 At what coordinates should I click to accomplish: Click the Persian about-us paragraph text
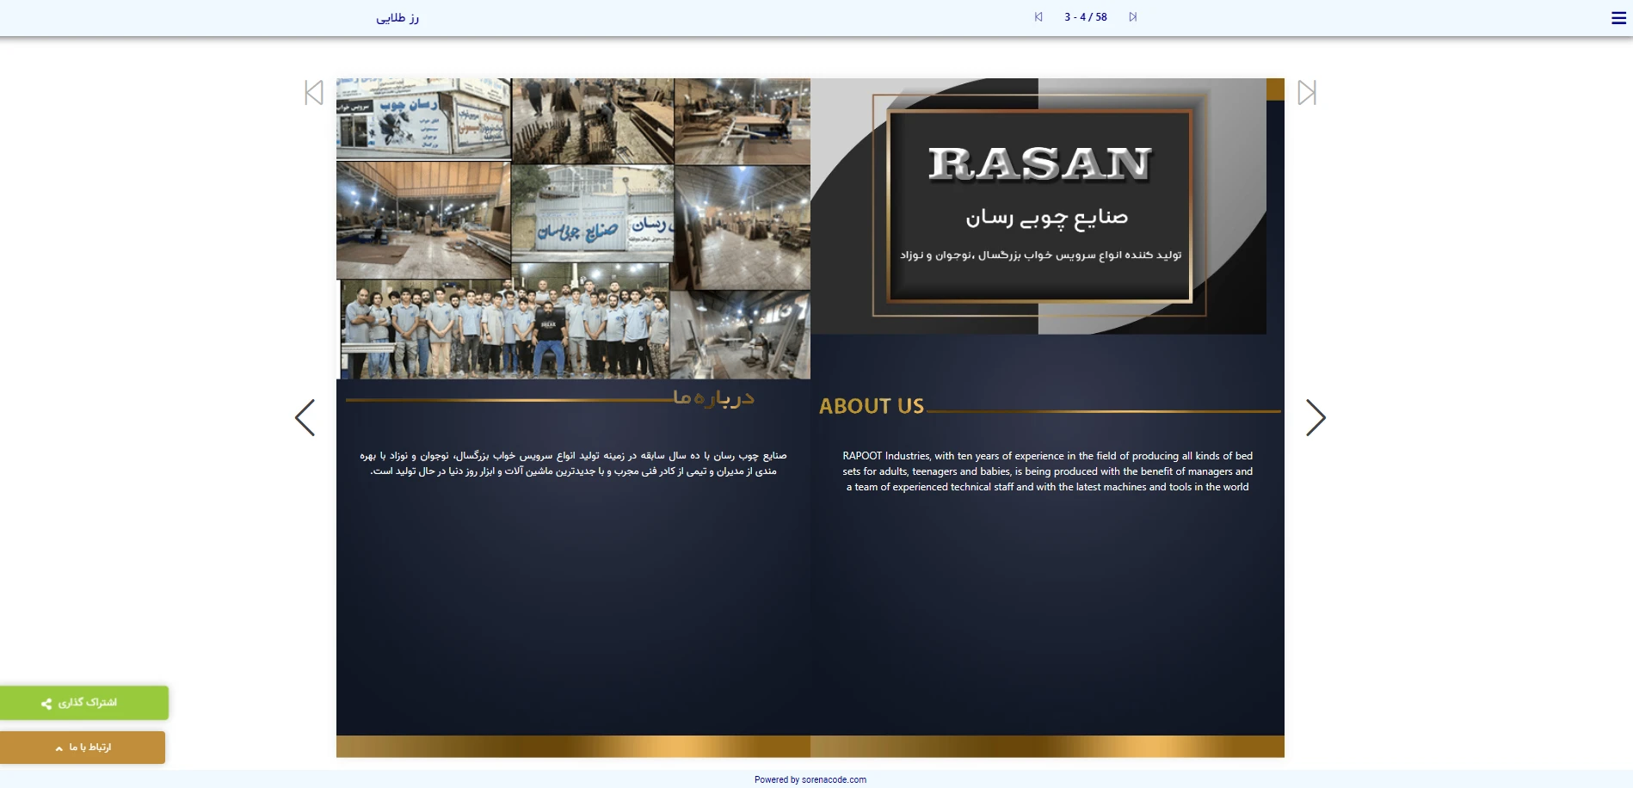coord(573,464)
